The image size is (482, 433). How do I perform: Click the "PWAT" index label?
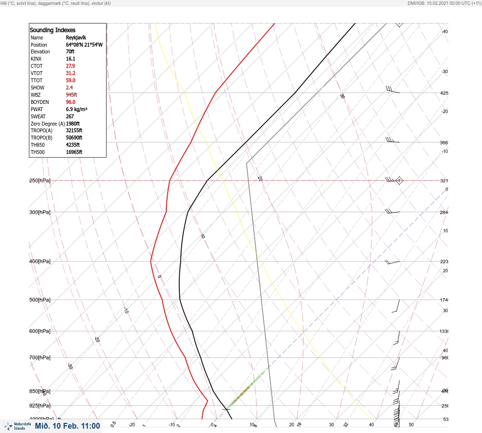[x=37, y=109]
